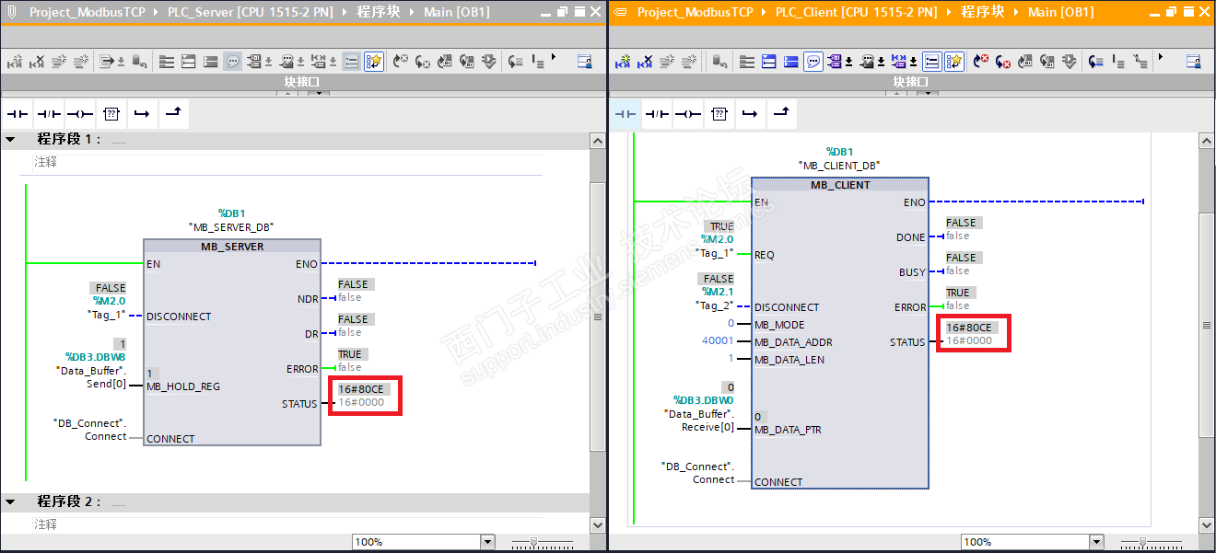Select "MB_CLIENT_DB" instance name
Viewport: 1216px width, 553px height.
click(839, 165)
